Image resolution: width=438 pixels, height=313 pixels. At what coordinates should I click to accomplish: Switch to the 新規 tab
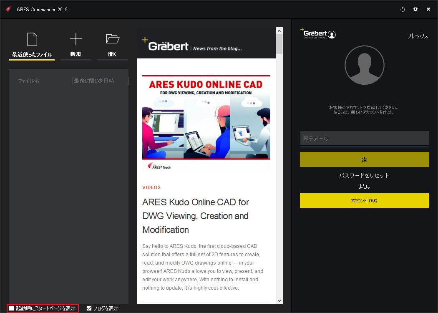coord(76,54)
